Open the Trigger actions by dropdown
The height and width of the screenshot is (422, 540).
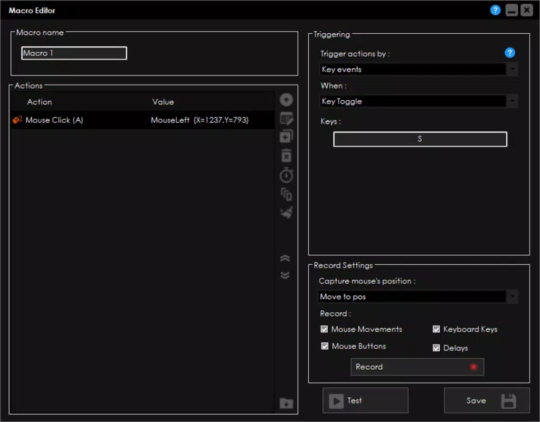point(419,69)
